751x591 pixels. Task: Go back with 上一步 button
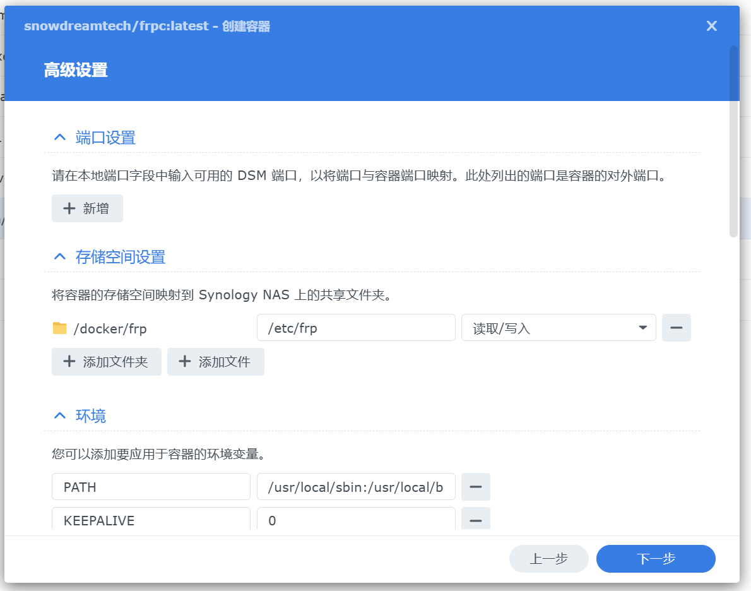[548, 559]
